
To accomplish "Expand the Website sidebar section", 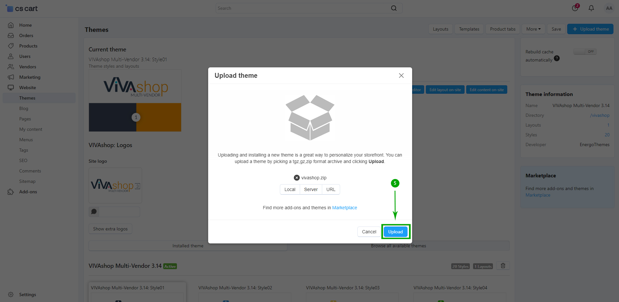I will pyautogui.click(x=27, y=88).
